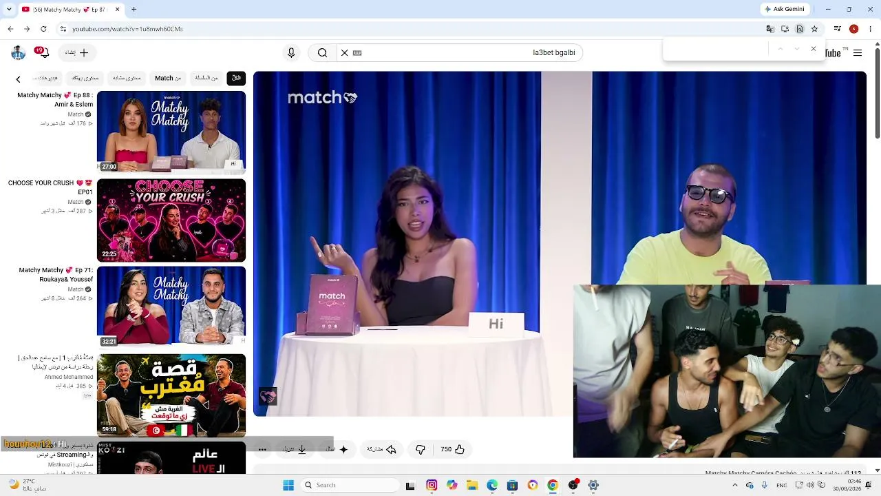Open Matchy Matchy Ep 88 video thumbnail
The image size is (881, 496).
point(171,131)
